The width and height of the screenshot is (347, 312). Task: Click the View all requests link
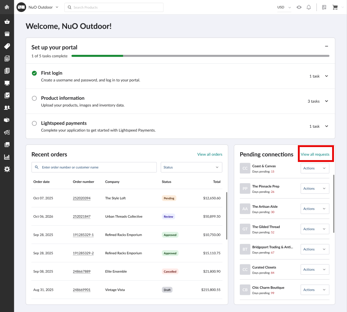(315, 154)
